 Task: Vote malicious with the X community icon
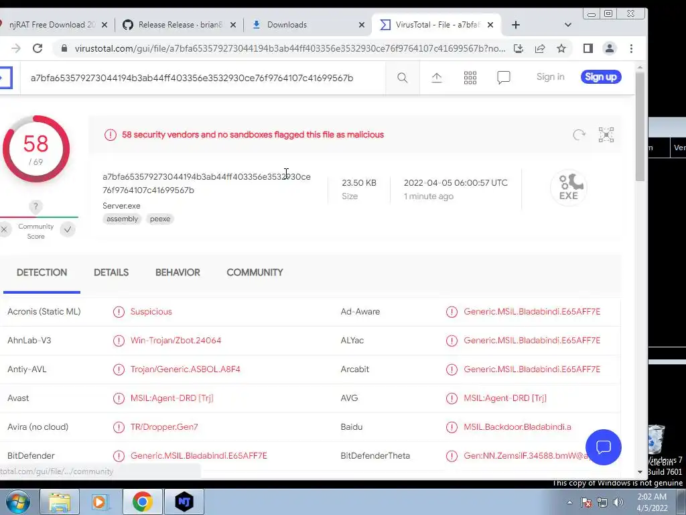click(x=4, y=229)
